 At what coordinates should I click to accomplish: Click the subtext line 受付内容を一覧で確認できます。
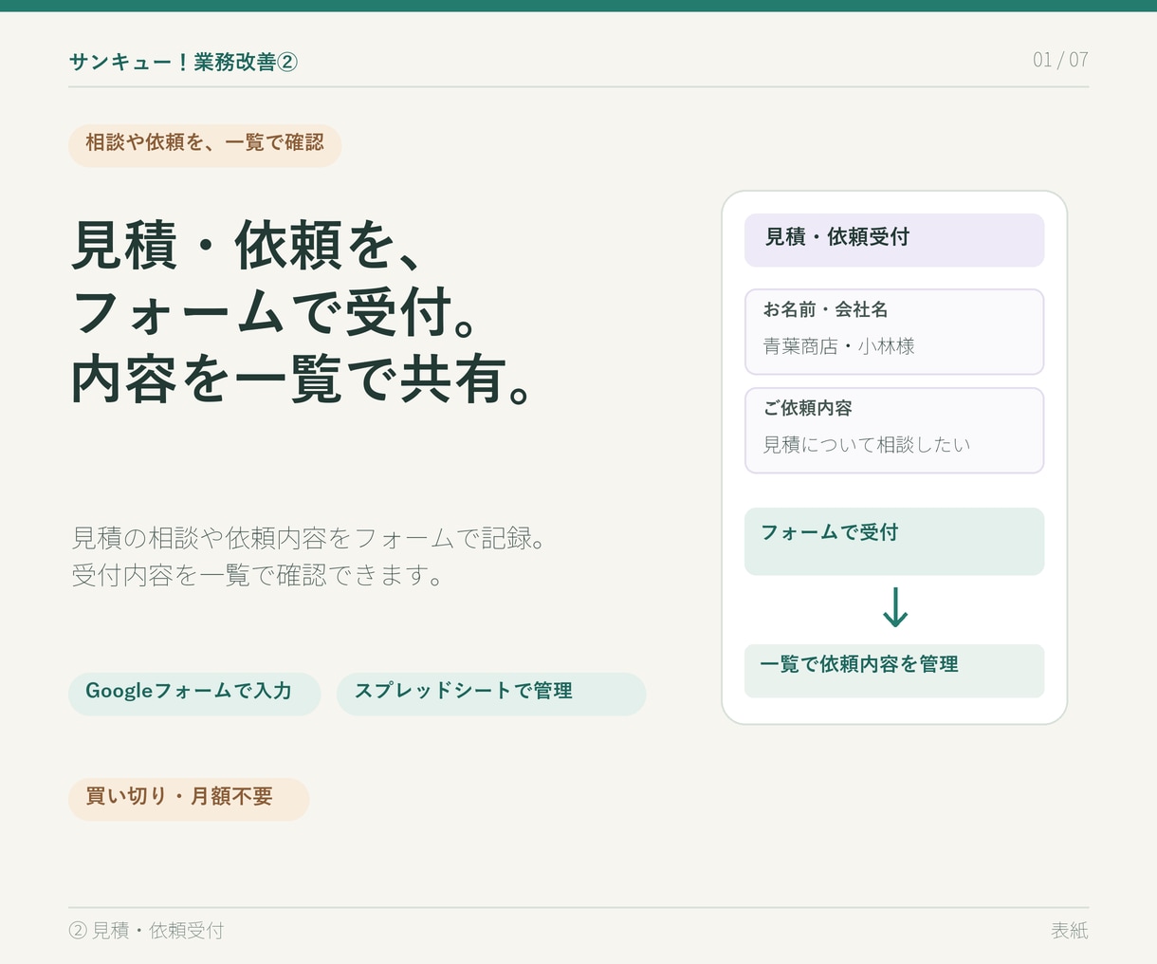[x=258, y=576]
